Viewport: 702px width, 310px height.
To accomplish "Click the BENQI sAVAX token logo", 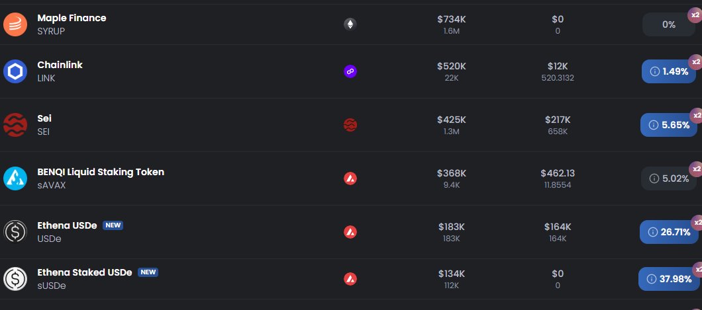I will 15,178.
